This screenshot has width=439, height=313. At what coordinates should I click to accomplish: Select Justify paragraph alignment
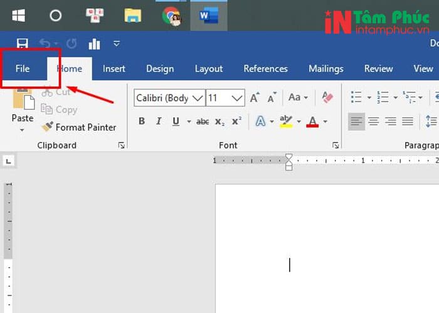tap(408, 121)
